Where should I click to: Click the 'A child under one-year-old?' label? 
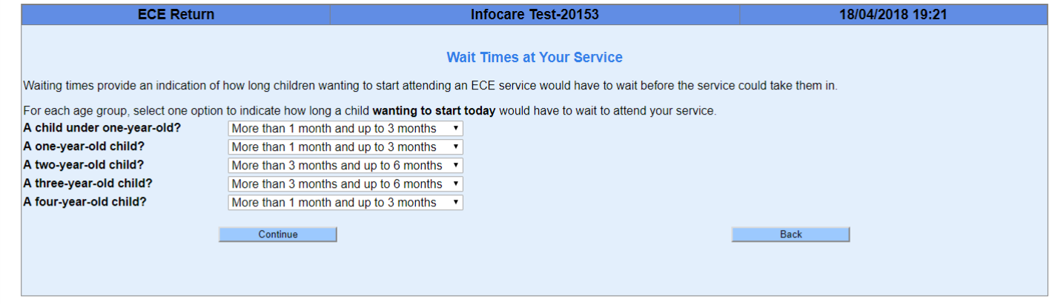coord(102,128)
